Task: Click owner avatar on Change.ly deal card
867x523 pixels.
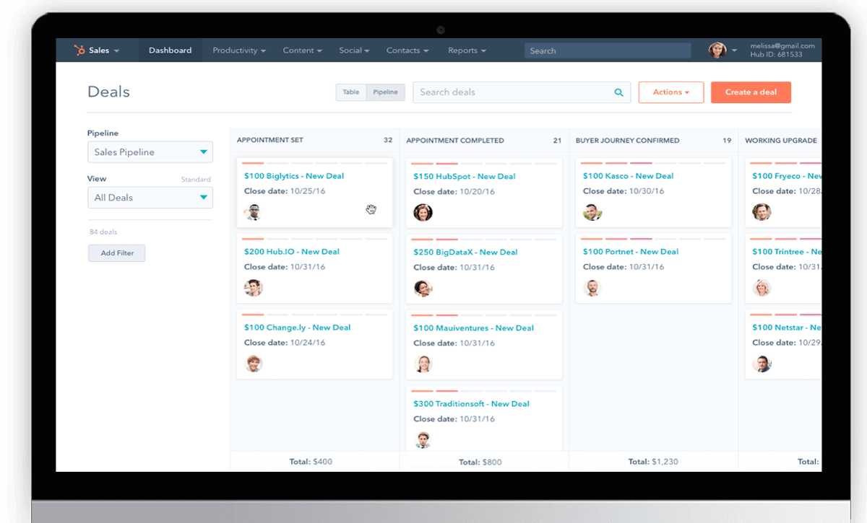Action: coord(253,364)
